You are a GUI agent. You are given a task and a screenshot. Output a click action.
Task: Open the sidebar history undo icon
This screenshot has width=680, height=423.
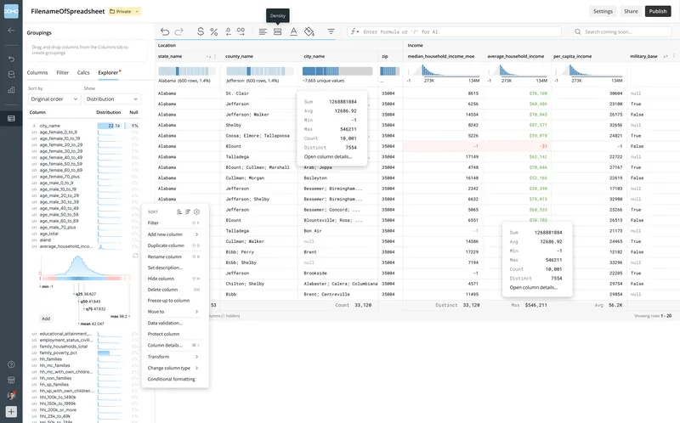tap(11, 59)
